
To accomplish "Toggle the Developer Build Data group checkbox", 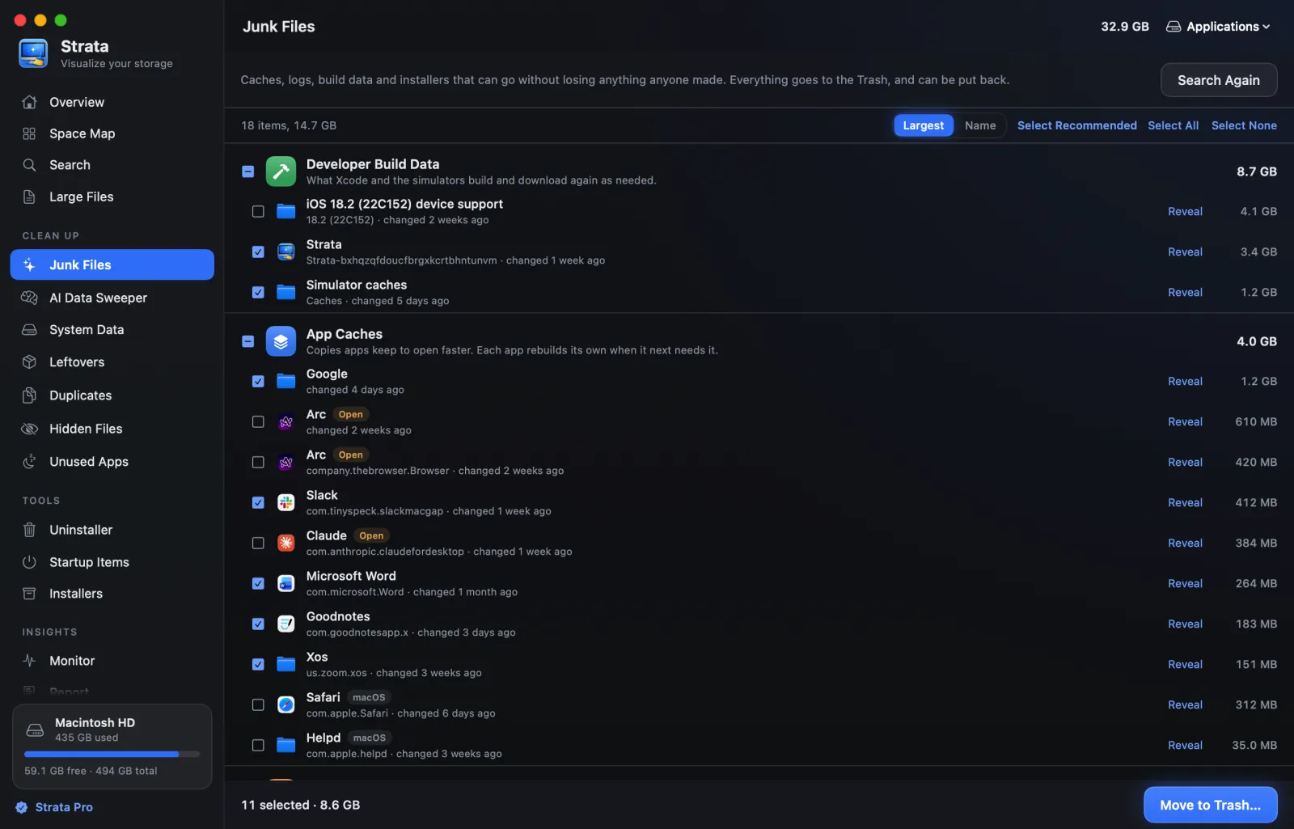I will coord(248,171).
